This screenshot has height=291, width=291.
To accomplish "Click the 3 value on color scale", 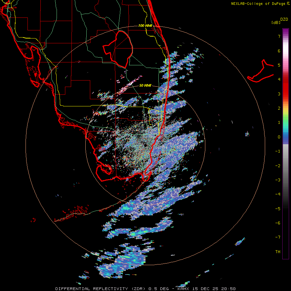I will click(279, 94).
